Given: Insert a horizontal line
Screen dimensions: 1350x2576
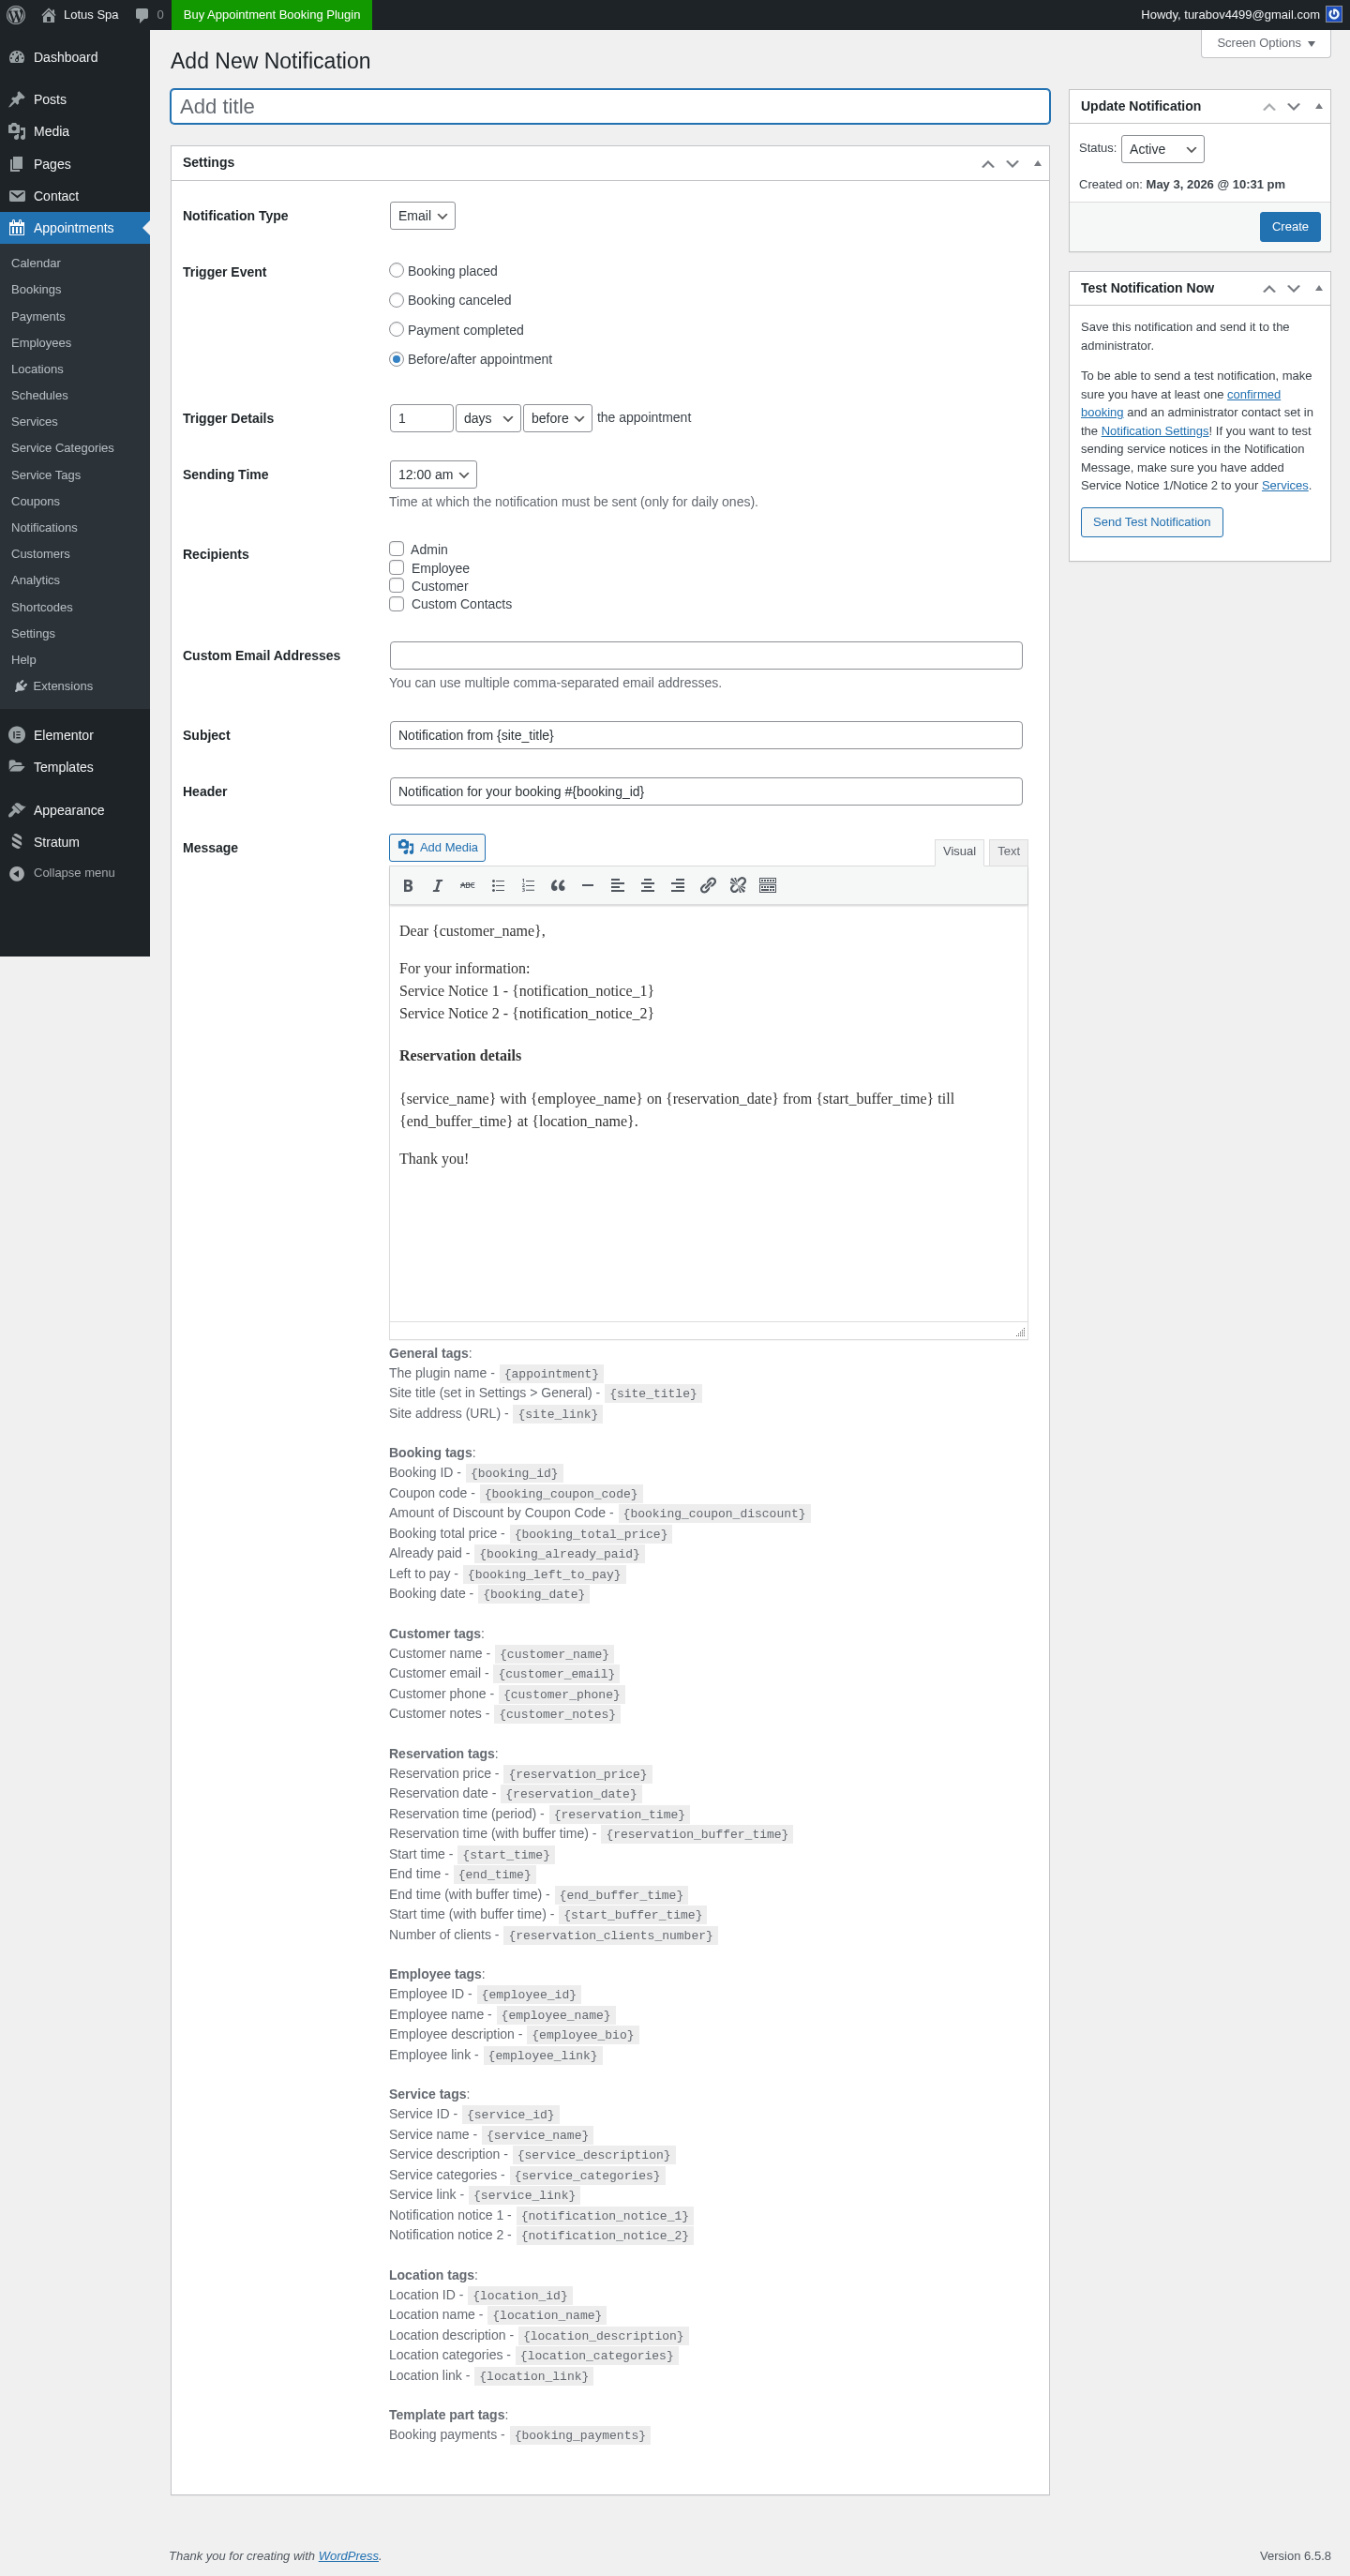Looking at the screenshot, I should [588, 885].
